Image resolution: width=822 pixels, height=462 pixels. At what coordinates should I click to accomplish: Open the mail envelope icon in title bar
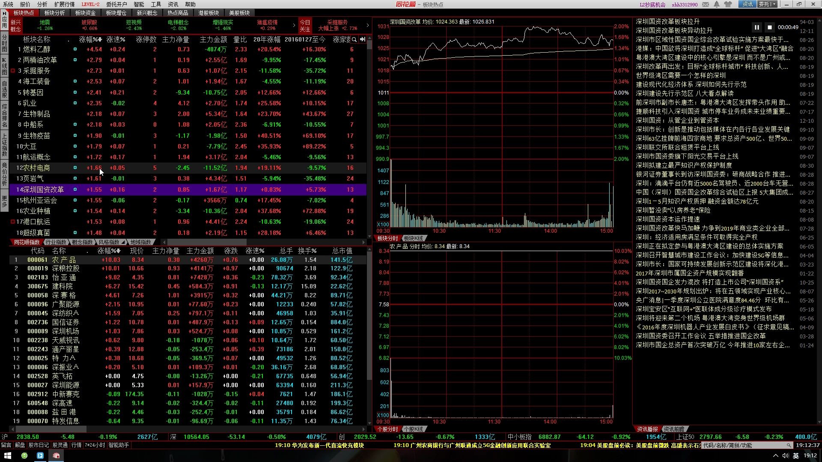click(x=705, y=4)
